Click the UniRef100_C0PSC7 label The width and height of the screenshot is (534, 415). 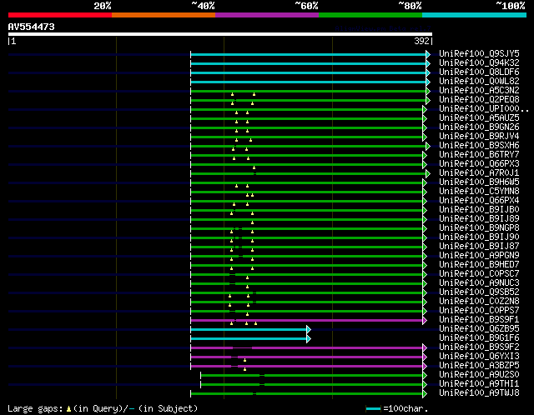coord(479,274)
